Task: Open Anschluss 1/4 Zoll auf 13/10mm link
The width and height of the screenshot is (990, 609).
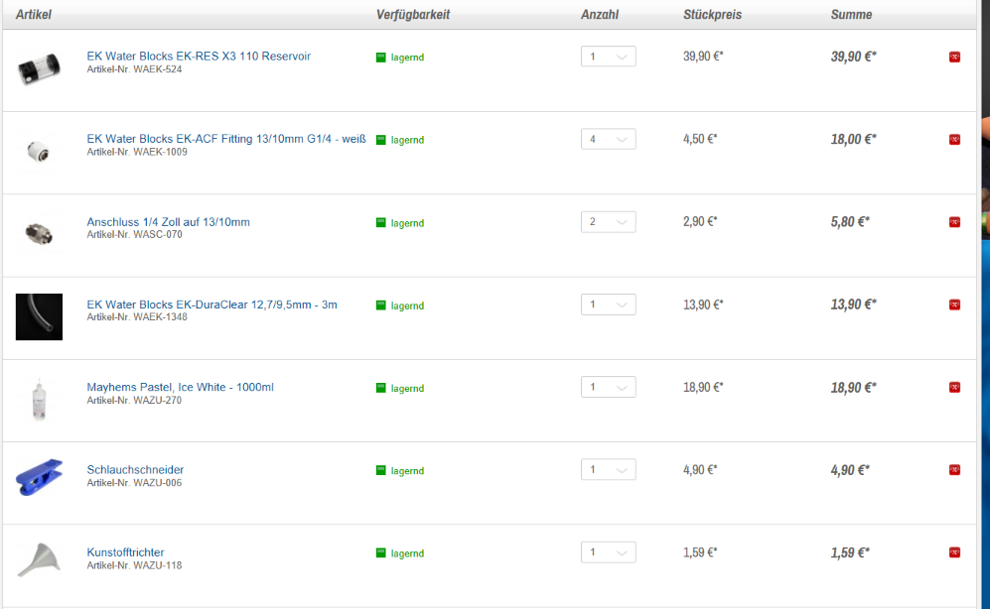Action: click(x=168, y=222)
